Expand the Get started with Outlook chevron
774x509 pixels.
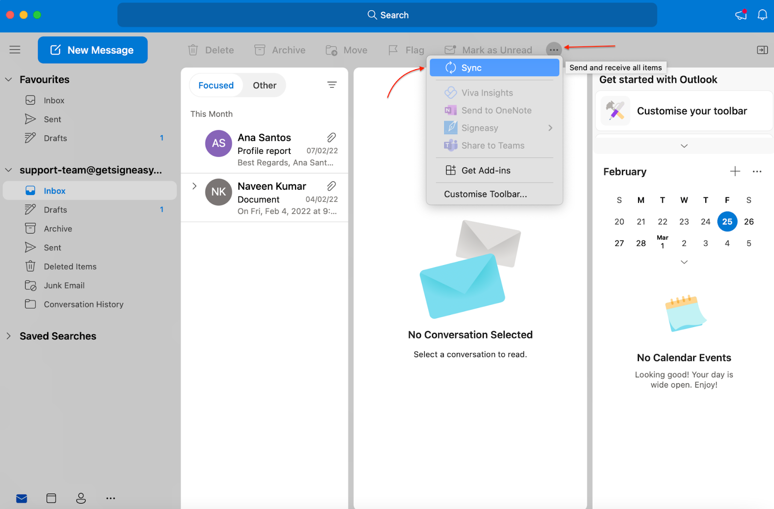pos(684,146)
